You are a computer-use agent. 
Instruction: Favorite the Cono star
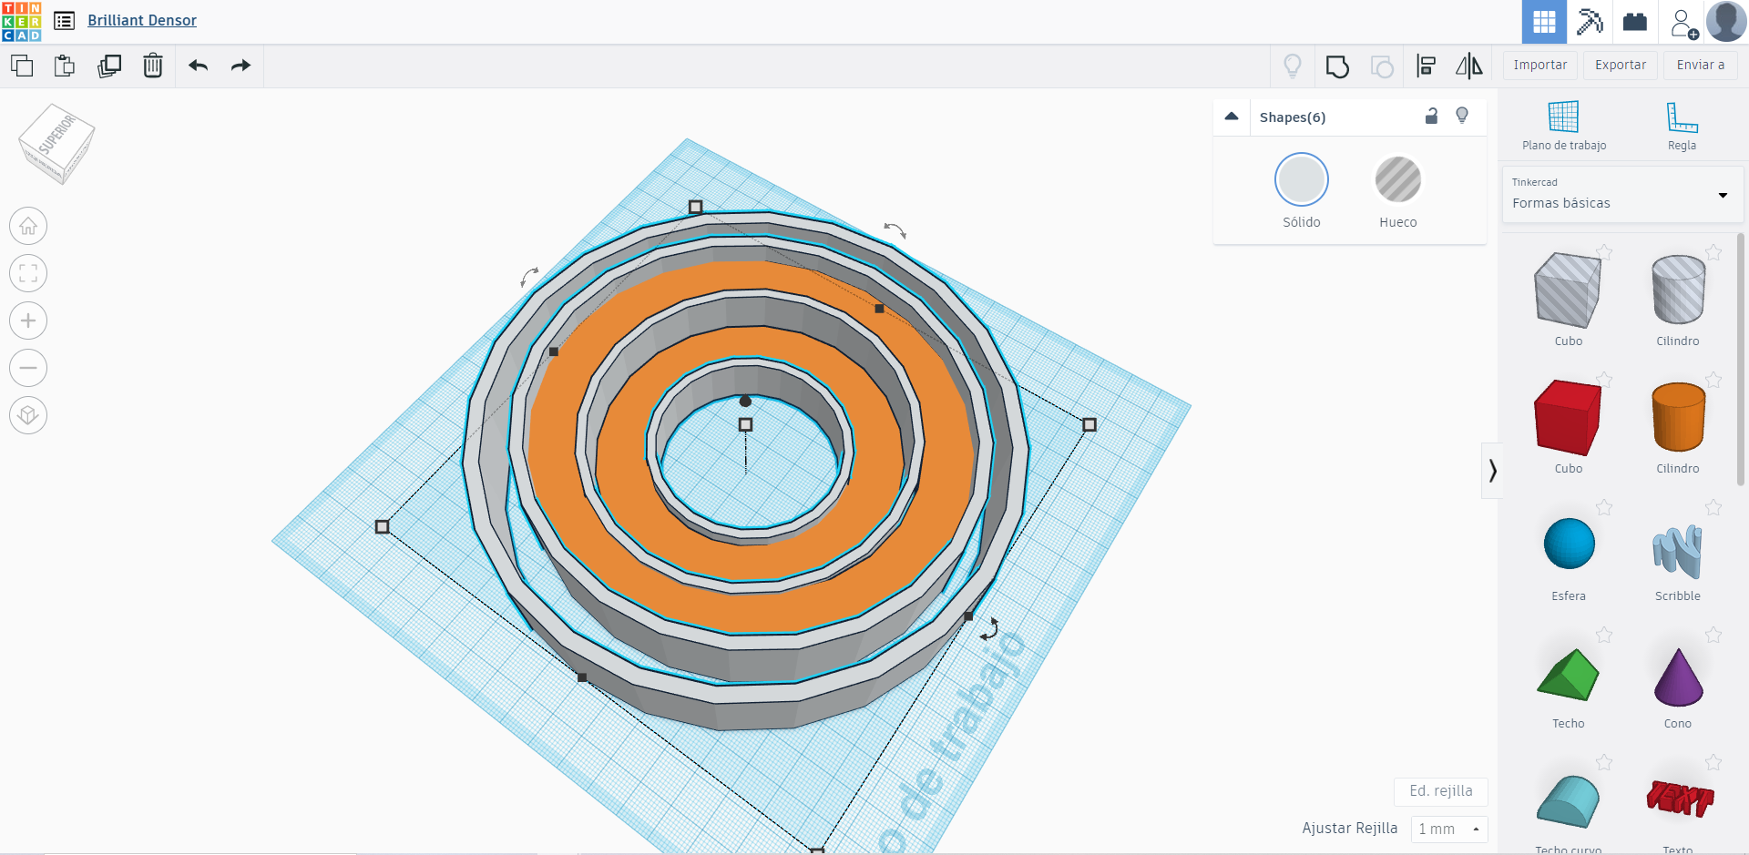[x=1713, y=635]
